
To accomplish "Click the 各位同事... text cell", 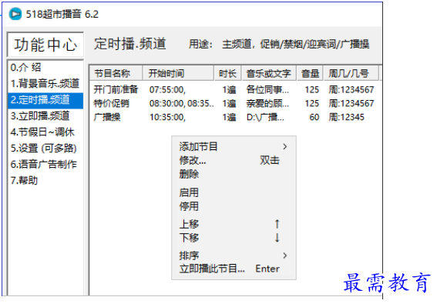I will pyautogui.click(x=267, y=89).
